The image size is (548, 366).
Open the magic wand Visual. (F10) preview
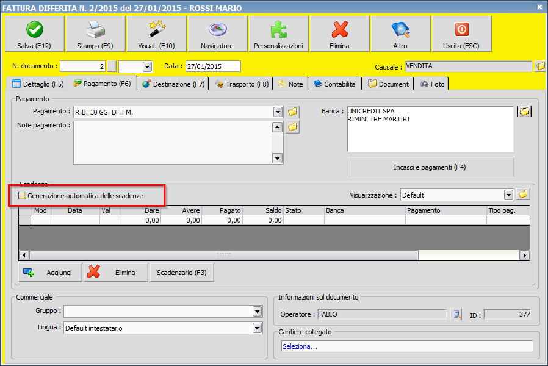point(157,29)
